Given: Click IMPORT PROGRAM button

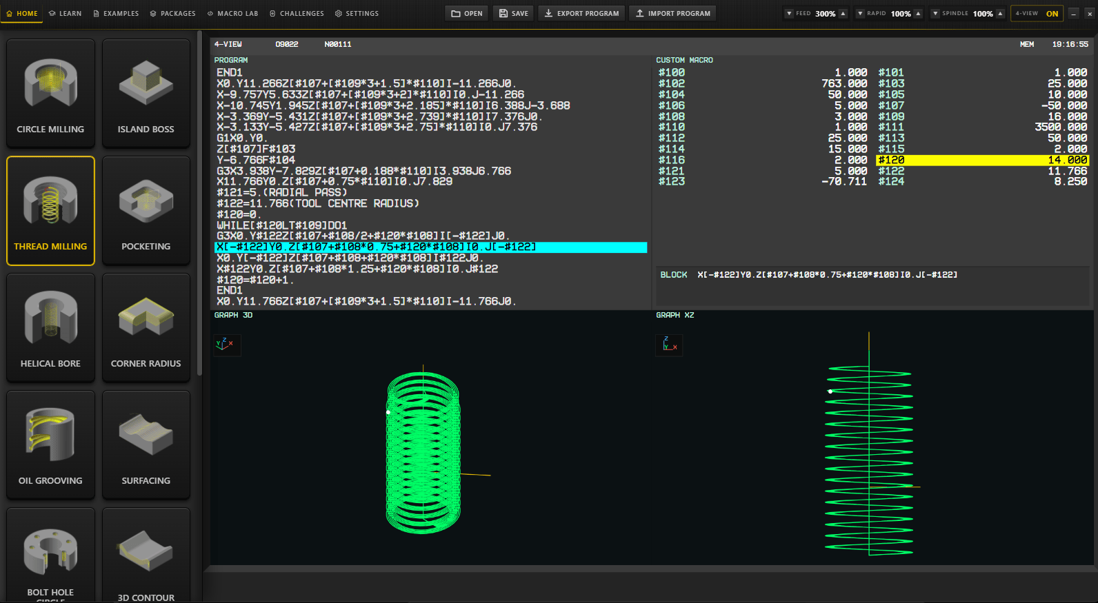Looking at the screenshot, I should click(672, 13).
